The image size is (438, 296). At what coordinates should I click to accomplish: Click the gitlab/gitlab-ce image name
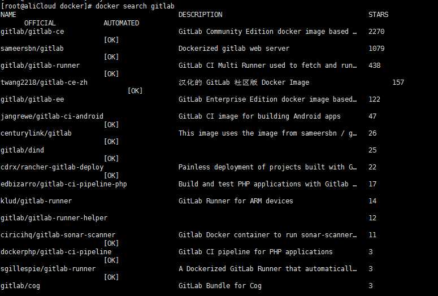32,32
